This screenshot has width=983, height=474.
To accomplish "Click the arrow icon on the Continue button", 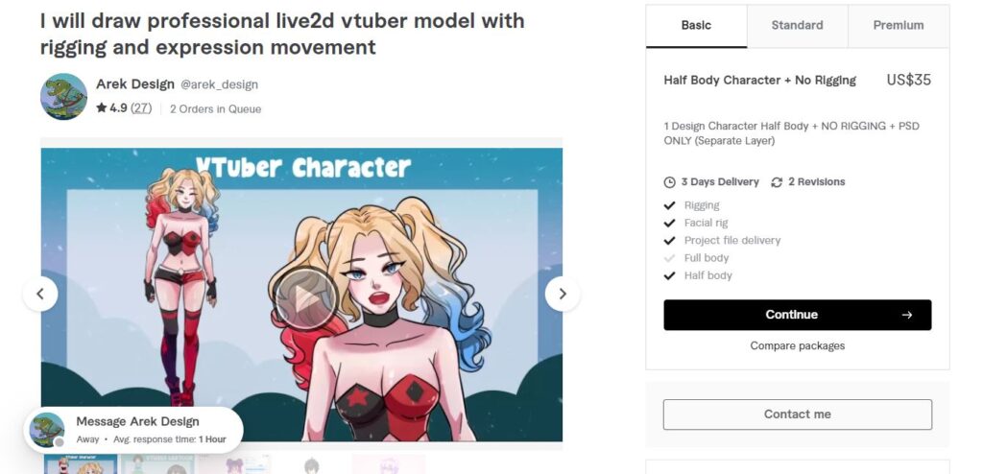I will (x=906, y=315).
